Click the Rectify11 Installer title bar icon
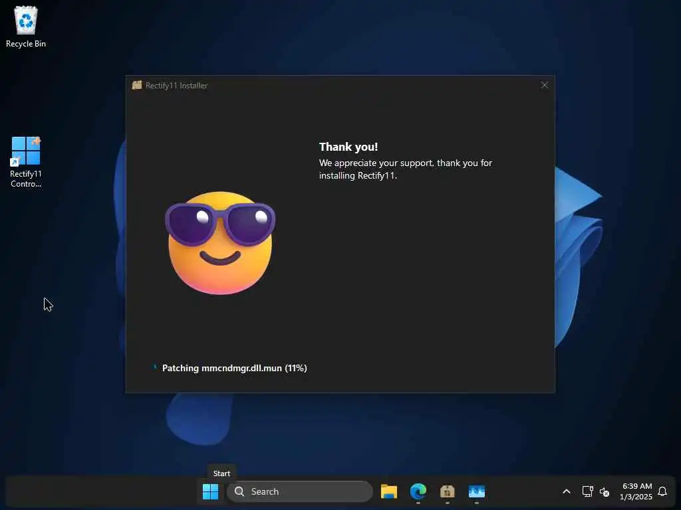 pyautogui.click(x=137, y=85)
